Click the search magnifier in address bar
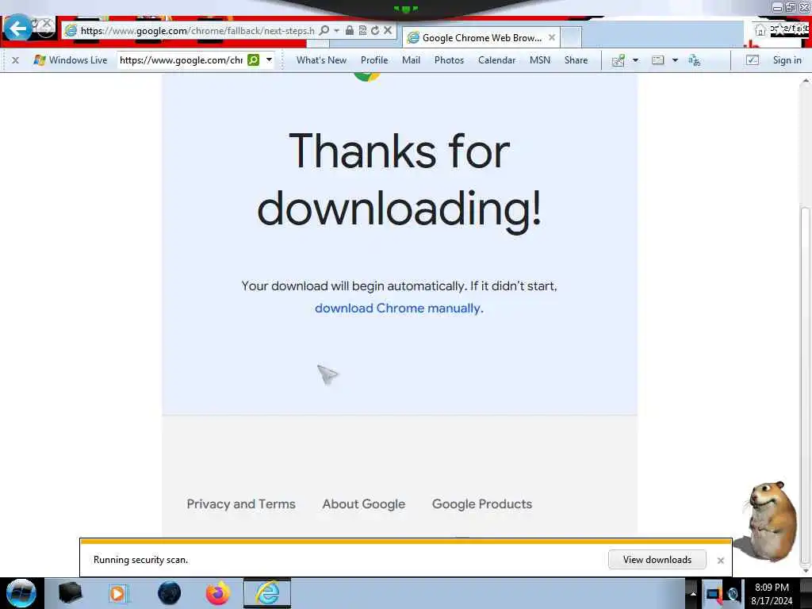The image size is (812, 609). pos(324,31)
